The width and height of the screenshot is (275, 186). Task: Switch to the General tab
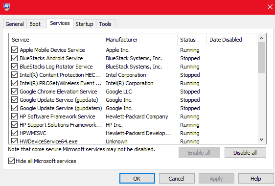click(15, 24)
